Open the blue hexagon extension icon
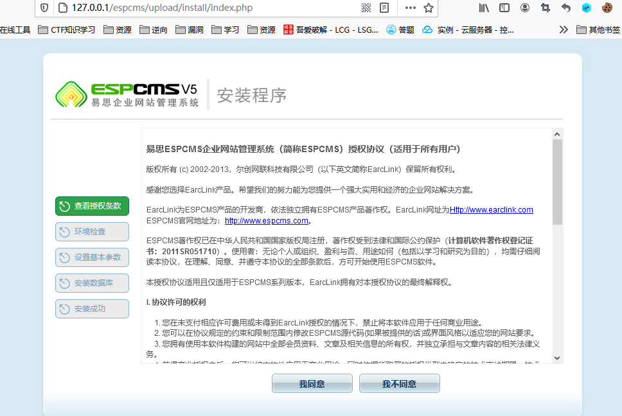This screenshot has width=622, height=416. pos(586,8)
